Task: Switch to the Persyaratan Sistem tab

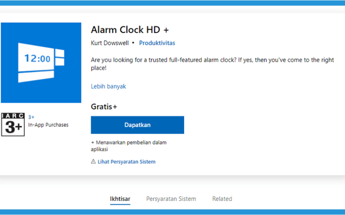Action: [x=171, y=199]
